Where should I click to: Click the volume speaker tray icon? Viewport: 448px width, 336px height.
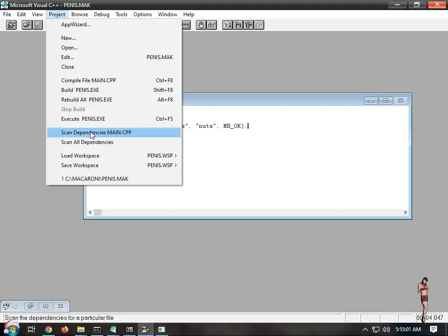point(386,329)
